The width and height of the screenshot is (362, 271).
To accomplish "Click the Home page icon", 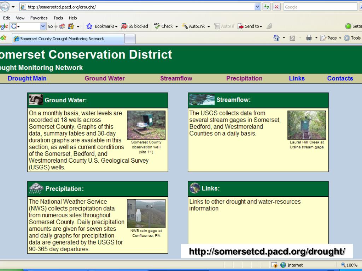I will tap(276, 38).
